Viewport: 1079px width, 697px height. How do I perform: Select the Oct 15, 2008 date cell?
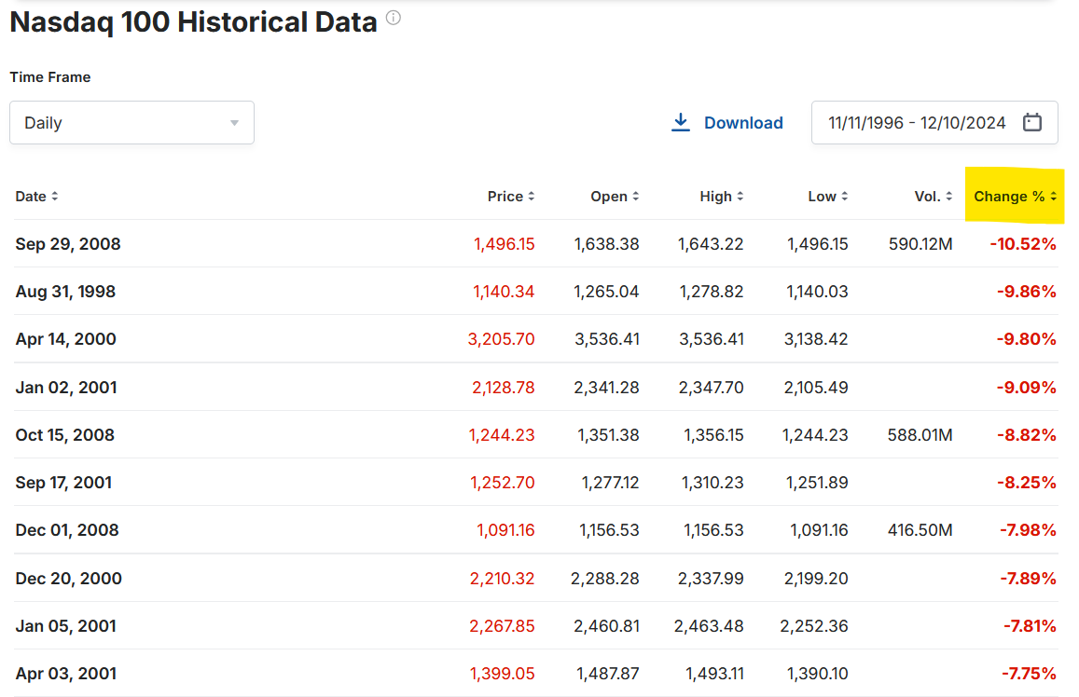point(64,435)
